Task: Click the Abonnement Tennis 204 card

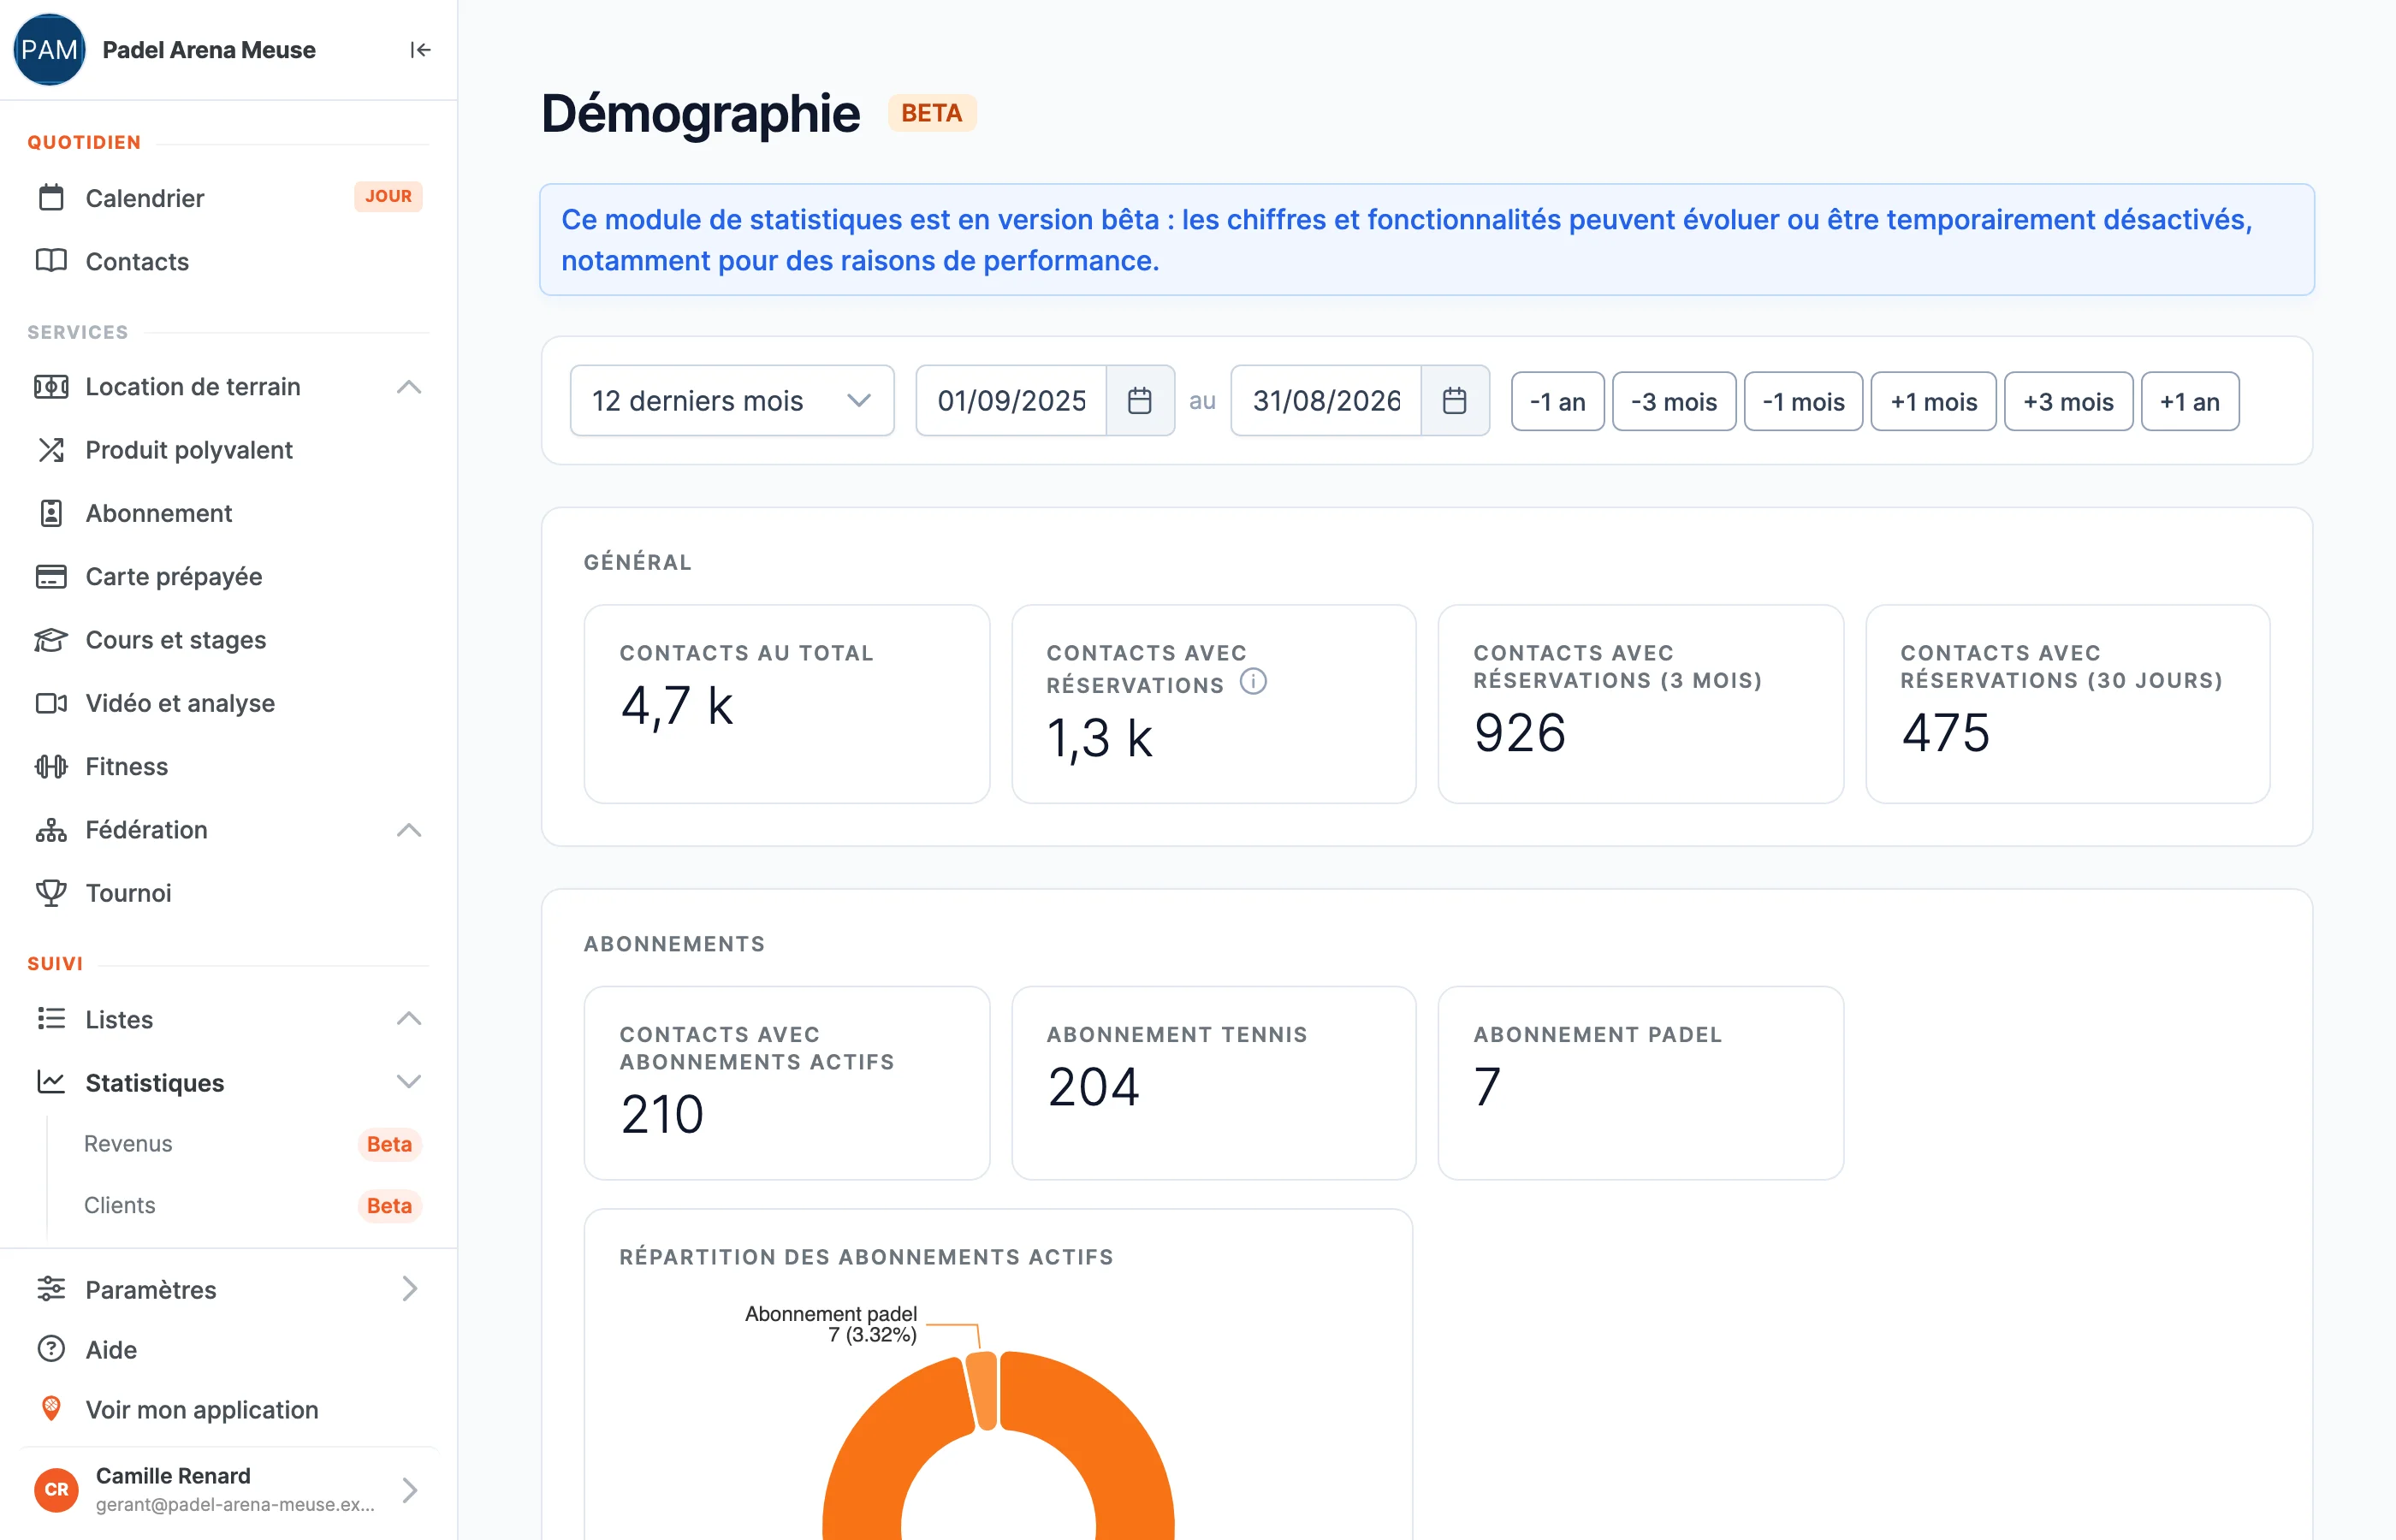Action: point(1213,1083)
